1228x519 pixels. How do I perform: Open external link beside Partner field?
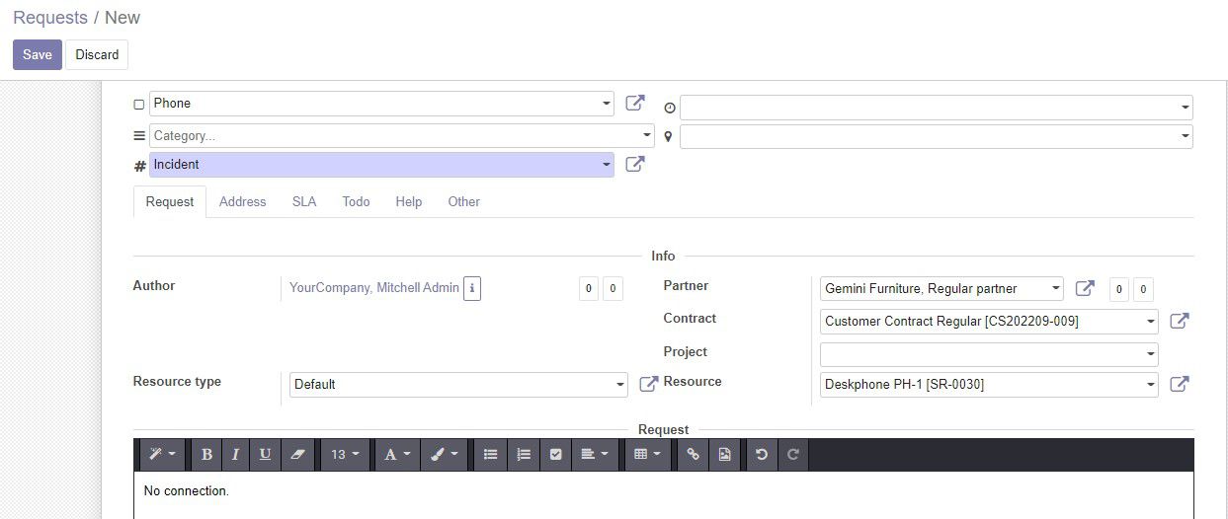coord(1085,288)
